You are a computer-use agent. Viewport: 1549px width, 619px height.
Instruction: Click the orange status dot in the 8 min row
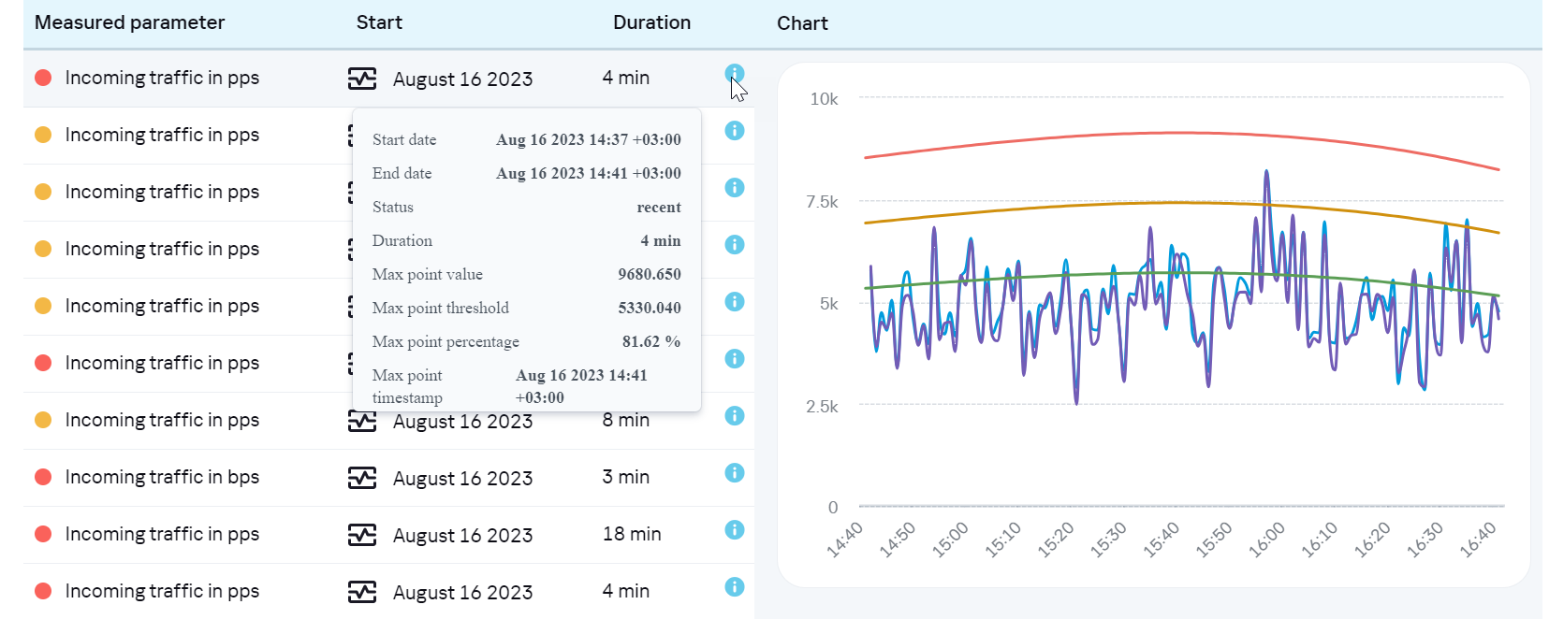pos(43,420)
